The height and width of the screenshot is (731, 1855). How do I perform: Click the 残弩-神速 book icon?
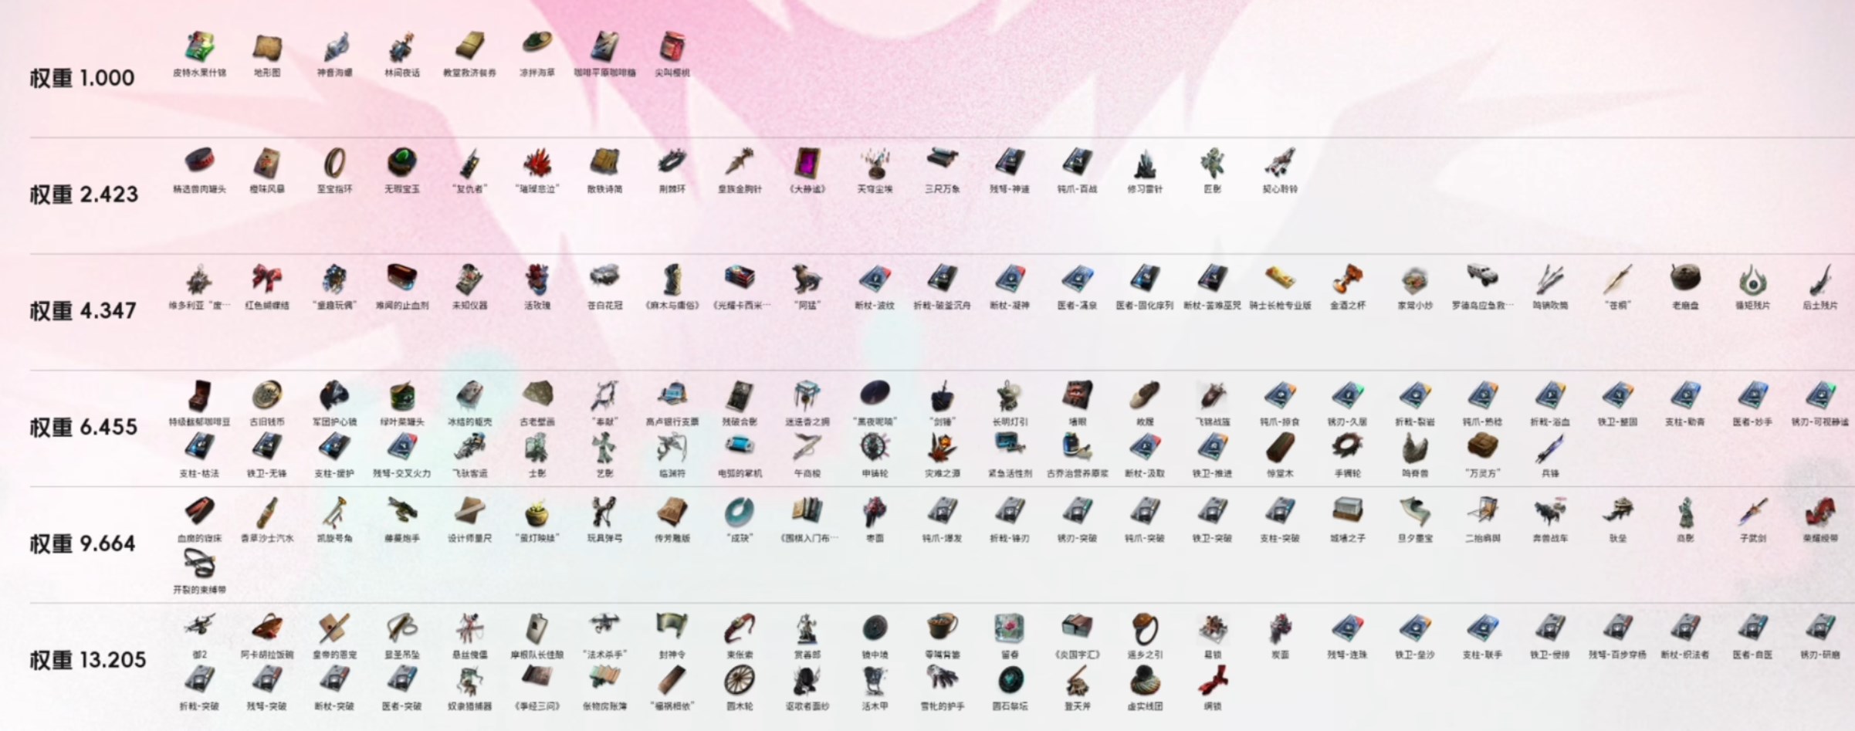click(x=1009, y=163)
